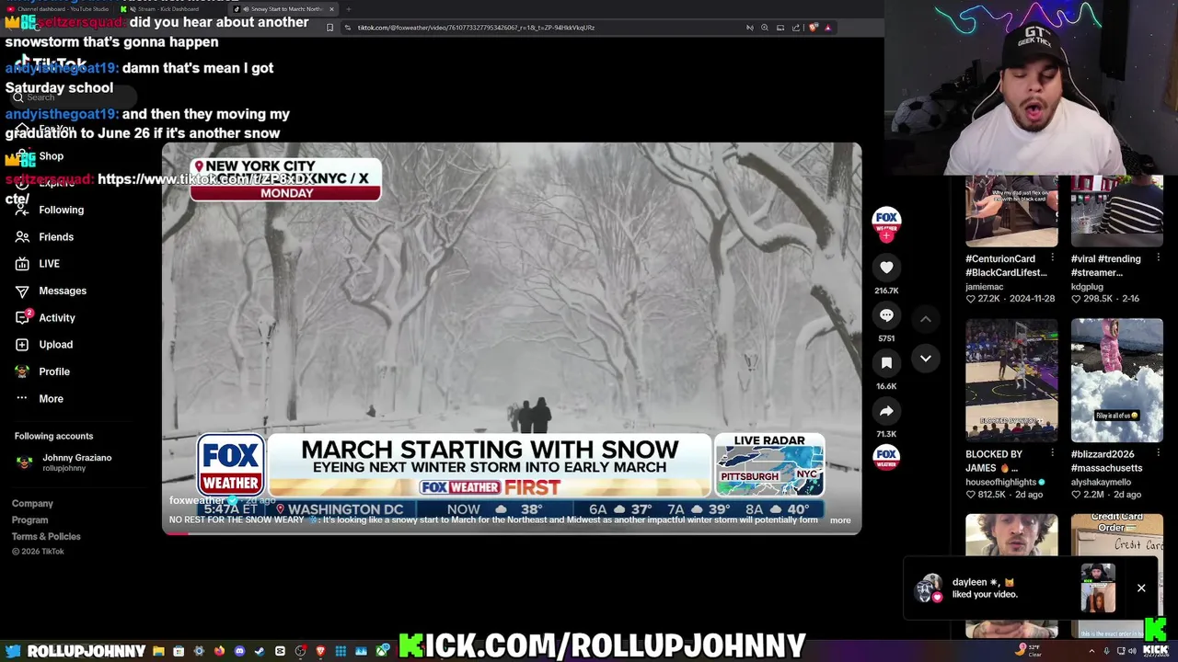Open CapCut from the taskbar
Screen dimensions: 1178x662
(280, 651)
